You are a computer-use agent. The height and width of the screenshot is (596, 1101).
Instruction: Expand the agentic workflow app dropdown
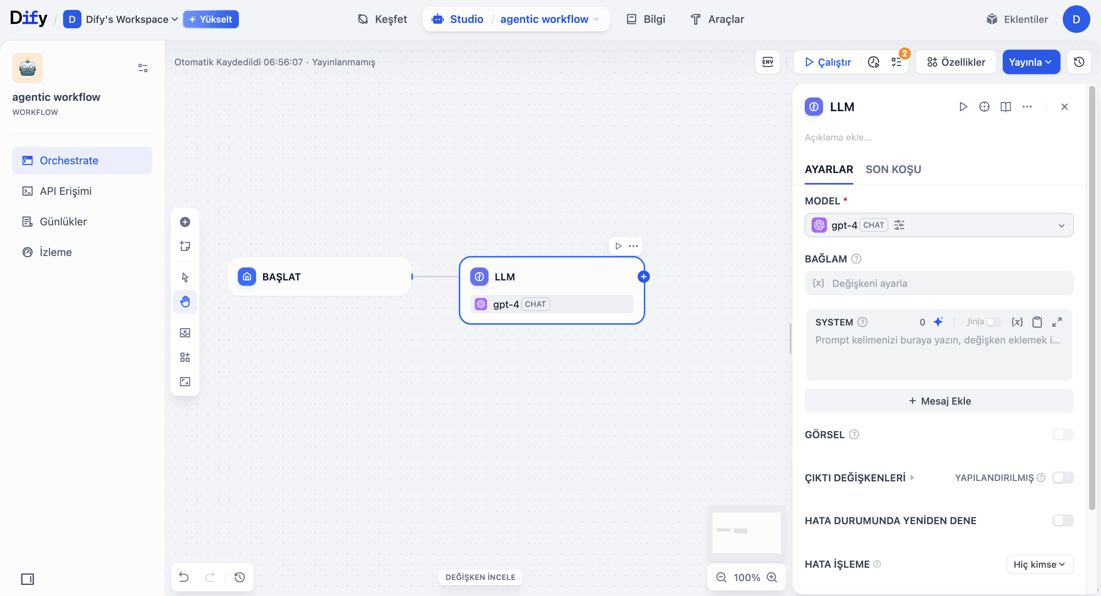pos(597,19)
